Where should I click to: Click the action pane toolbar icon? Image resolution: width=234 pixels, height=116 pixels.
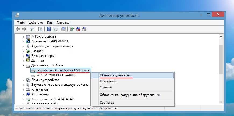tap(55, 29)
